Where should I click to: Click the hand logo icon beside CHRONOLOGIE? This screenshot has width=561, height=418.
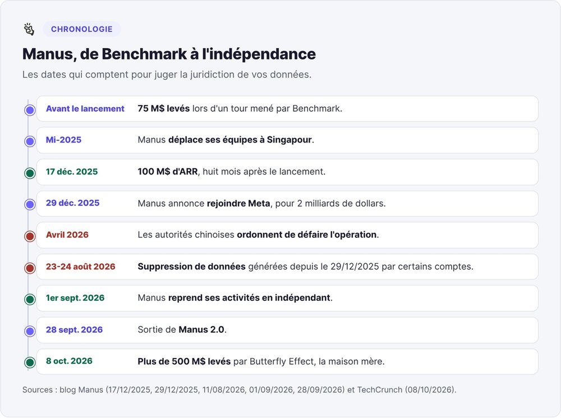pos(29,29)
